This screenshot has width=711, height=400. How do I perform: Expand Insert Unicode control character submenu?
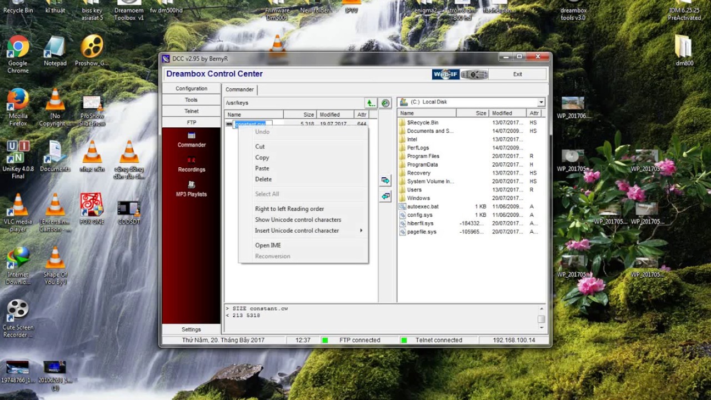(x=303, y=231)
